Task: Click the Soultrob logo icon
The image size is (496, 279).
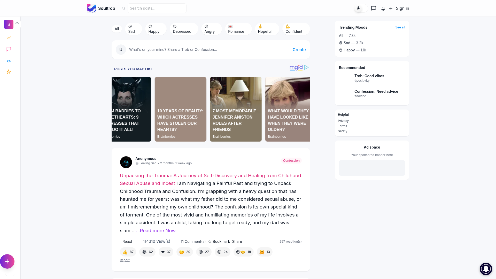Action: click(x=91, y=8)
